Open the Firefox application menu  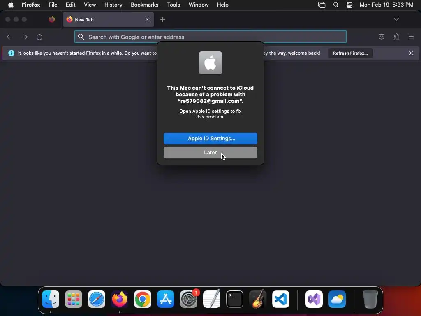31,5
